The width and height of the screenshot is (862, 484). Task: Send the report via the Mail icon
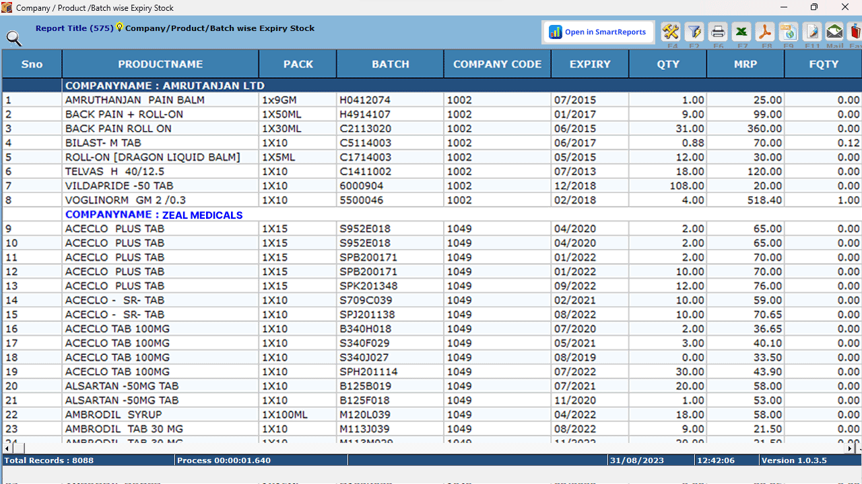tap(834, 32)
